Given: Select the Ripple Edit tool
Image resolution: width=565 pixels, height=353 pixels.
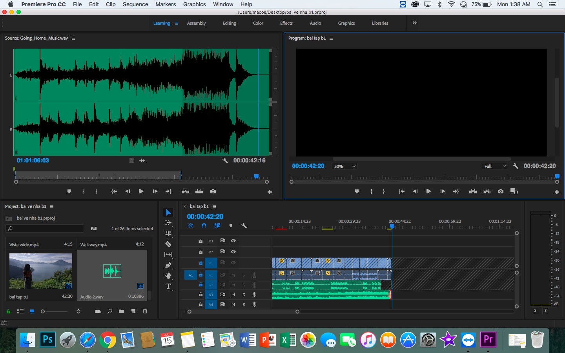Looking at the screenshot, I should click(168, 233).
